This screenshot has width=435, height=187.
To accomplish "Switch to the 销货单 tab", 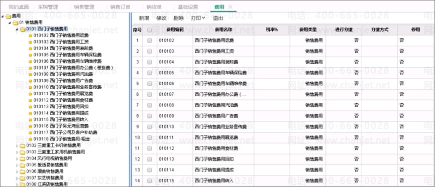I will (x=154, y=7).
